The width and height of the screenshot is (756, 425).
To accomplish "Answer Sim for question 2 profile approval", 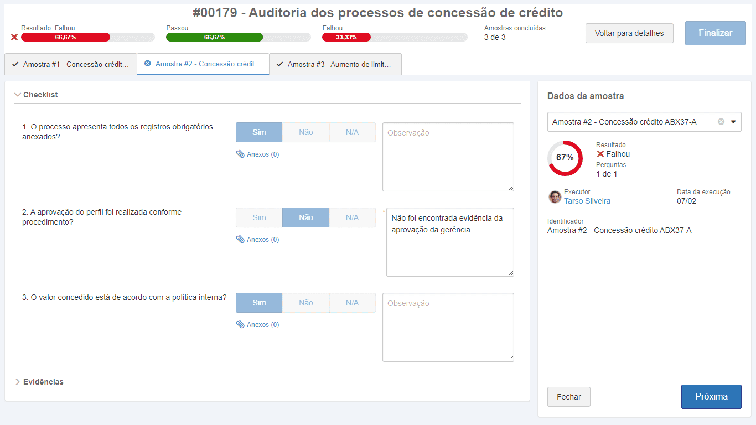I will coord(259,217).
